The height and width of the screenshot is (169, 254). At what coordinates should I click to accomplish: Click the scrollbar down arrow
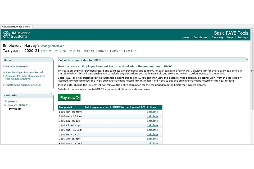coord(252,143)
